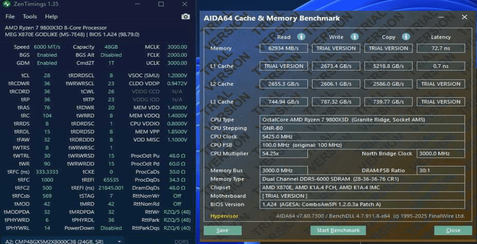Click the VSOC (SMU) value 1.2000V
The width and height of the screenshot is (477, 244).
pyautogui.click(x=177, y=76)
